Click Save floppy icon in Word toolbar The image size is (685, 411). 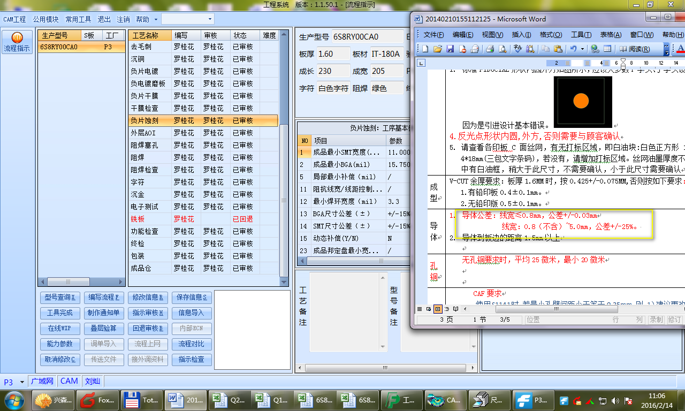coord(450,49)
